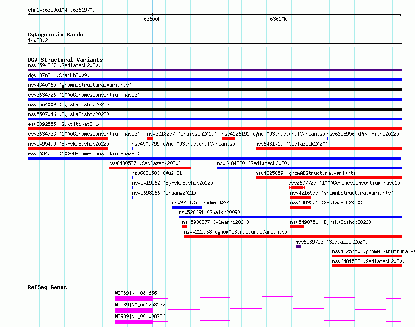
Task: Click nsv4225859 (gnomADStructuralVariants) label
Action: (x=307, y=173)
